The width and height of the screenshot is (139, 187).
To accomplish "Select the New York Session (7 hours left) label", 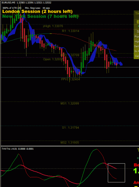I will coord(40,16).
